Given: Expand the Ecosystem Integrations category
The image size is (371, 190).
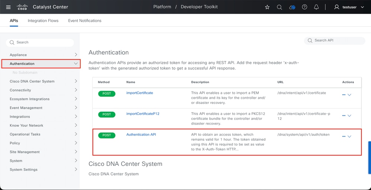Looking at the screenshot, I should 76,99.
